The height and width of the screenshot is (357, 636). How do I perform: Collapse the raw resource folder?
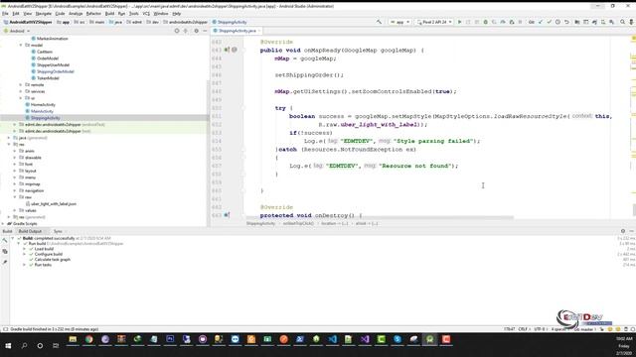coord(15,197)
